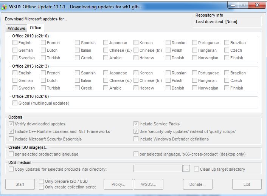Screen dimensions: 267x196
Task: Check English under Office 2013
Action: (x=15, y=73)
